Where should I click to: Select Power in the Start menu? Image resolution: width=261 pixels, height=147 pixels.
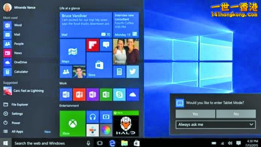coord(16,123)
